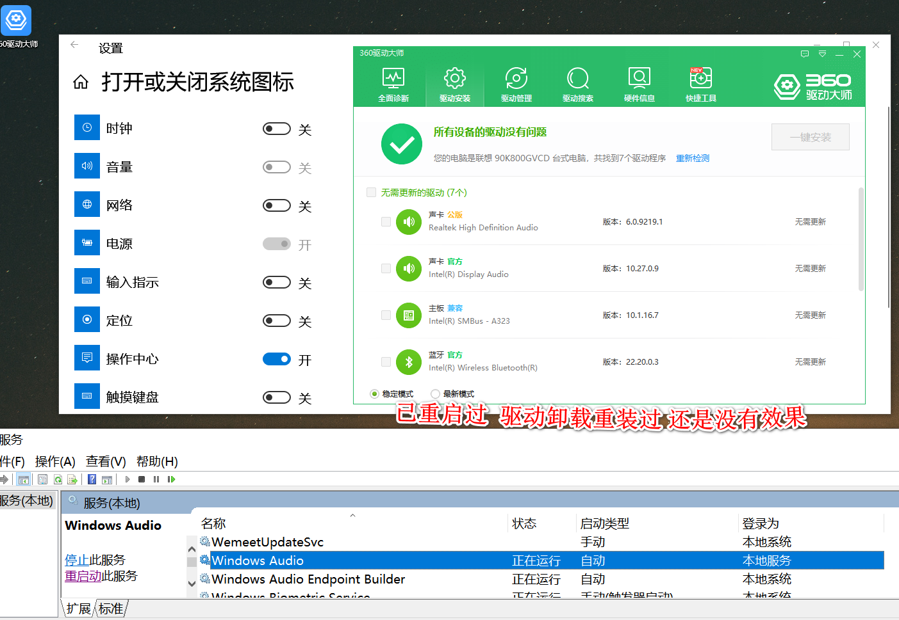Select the Windows Audio Endpoint Builder service
The width and height of the screenshot is (899, 620).
(x=308, y=579)
